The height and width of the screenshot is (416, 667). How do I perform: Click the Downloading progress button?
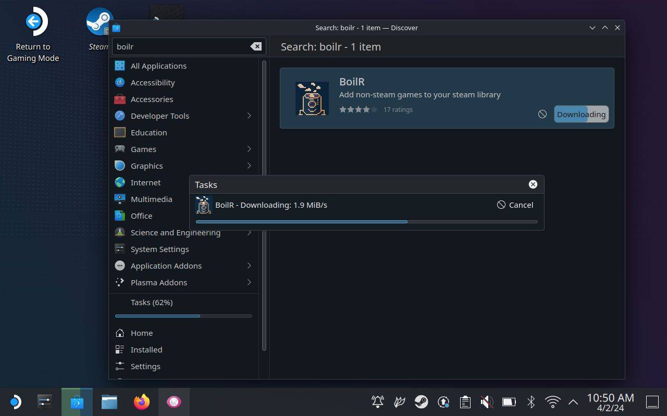[581, 114]
